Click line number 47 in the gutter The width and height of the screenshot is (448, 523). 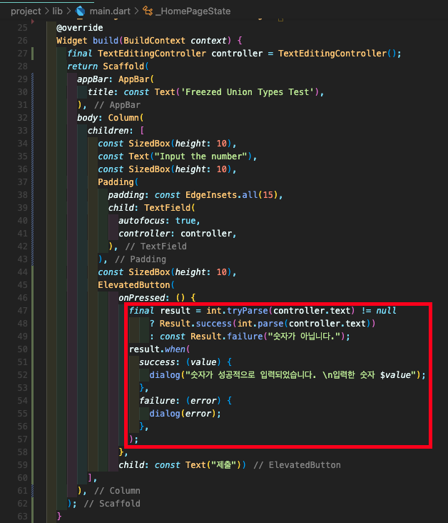(22, 311)
